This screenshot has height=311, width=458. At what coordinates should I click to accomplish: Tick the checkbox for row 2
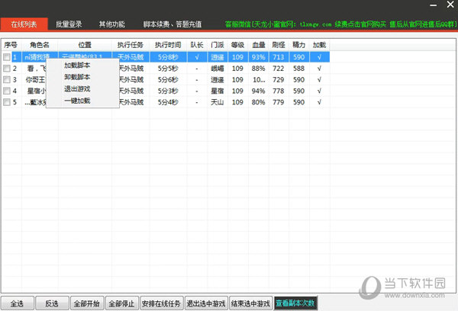(x=7, y=69)
